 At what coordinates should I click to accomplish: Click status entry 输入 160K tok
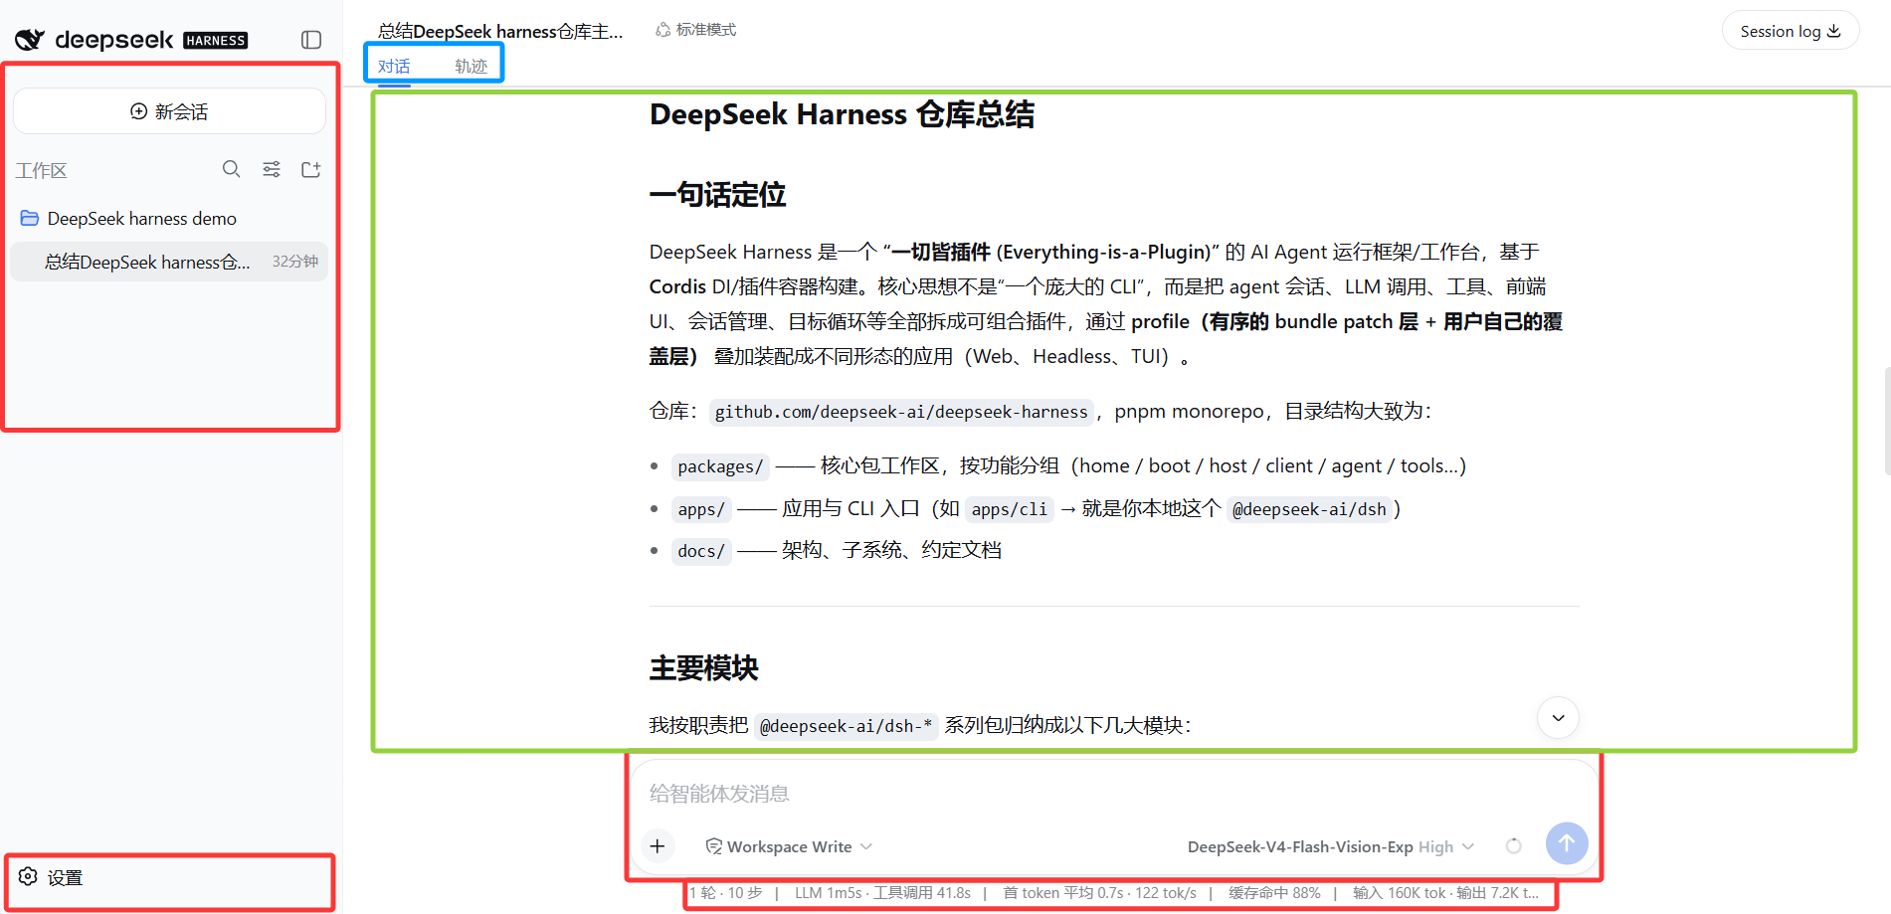point(1399,893)
